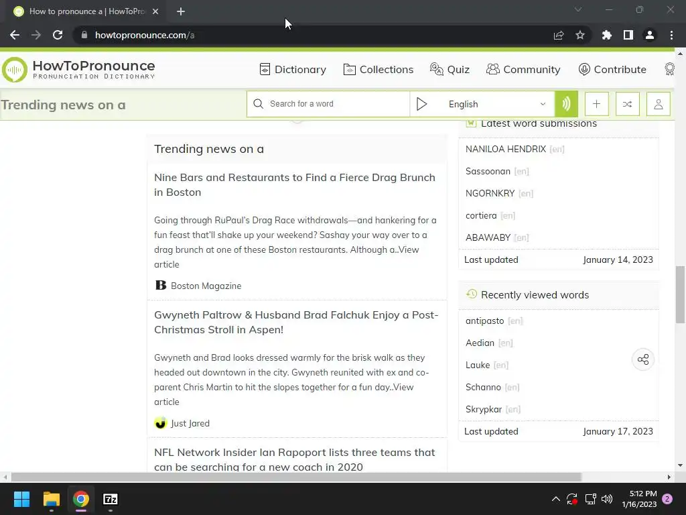Click the Just Jared source label
The image size is (686, 515).
pos(190,424)
